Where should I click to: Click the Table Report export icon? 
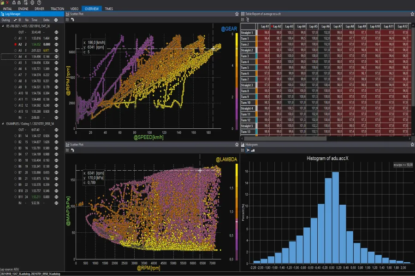(248, 19)
